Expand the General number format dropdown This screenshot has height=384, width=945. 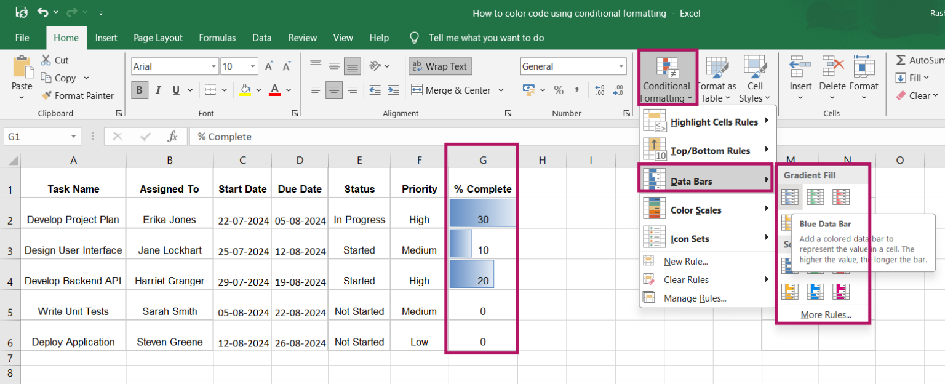click(621, 66)
